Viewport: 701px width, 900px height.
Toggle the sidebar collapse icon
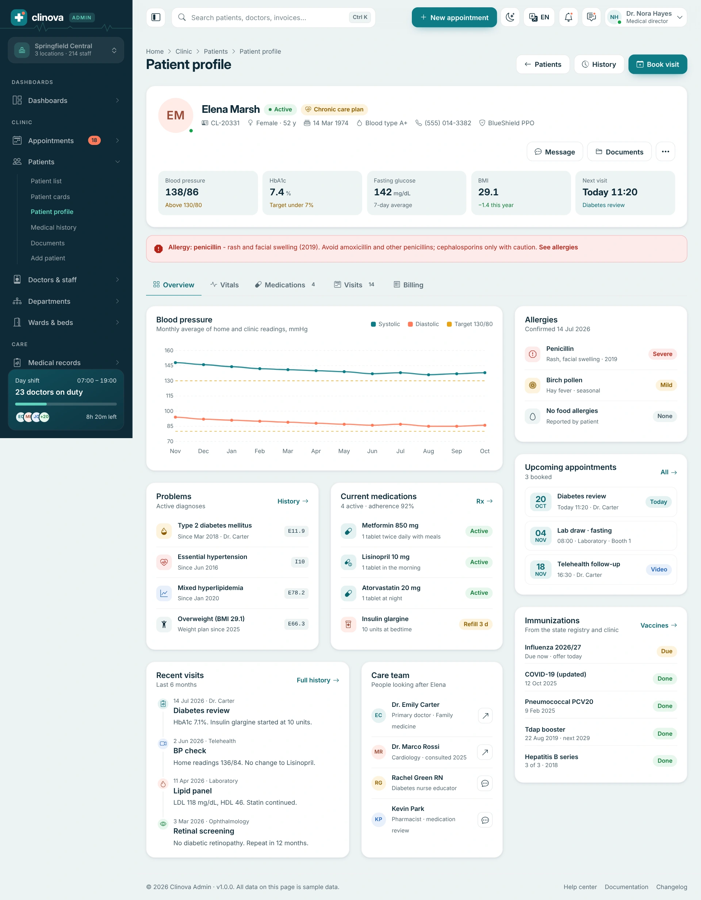(x=156, y=17)
